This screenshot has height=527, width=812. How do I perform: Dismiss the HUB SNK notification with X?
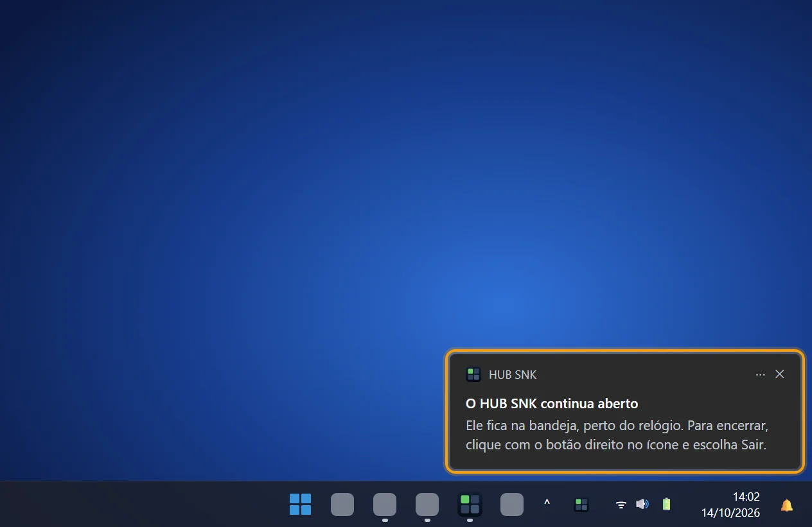point(779,374)
